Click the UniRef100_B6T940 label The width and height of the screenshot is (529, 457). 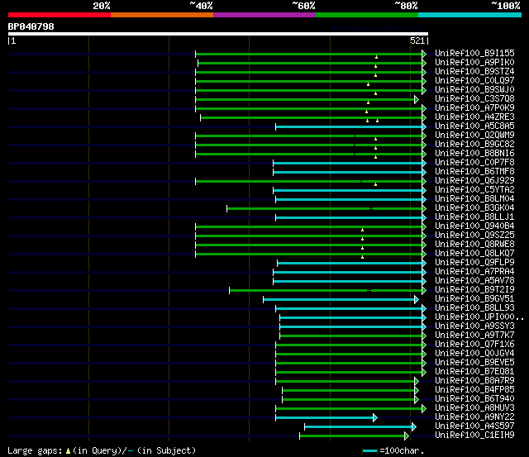pos(474,399)
